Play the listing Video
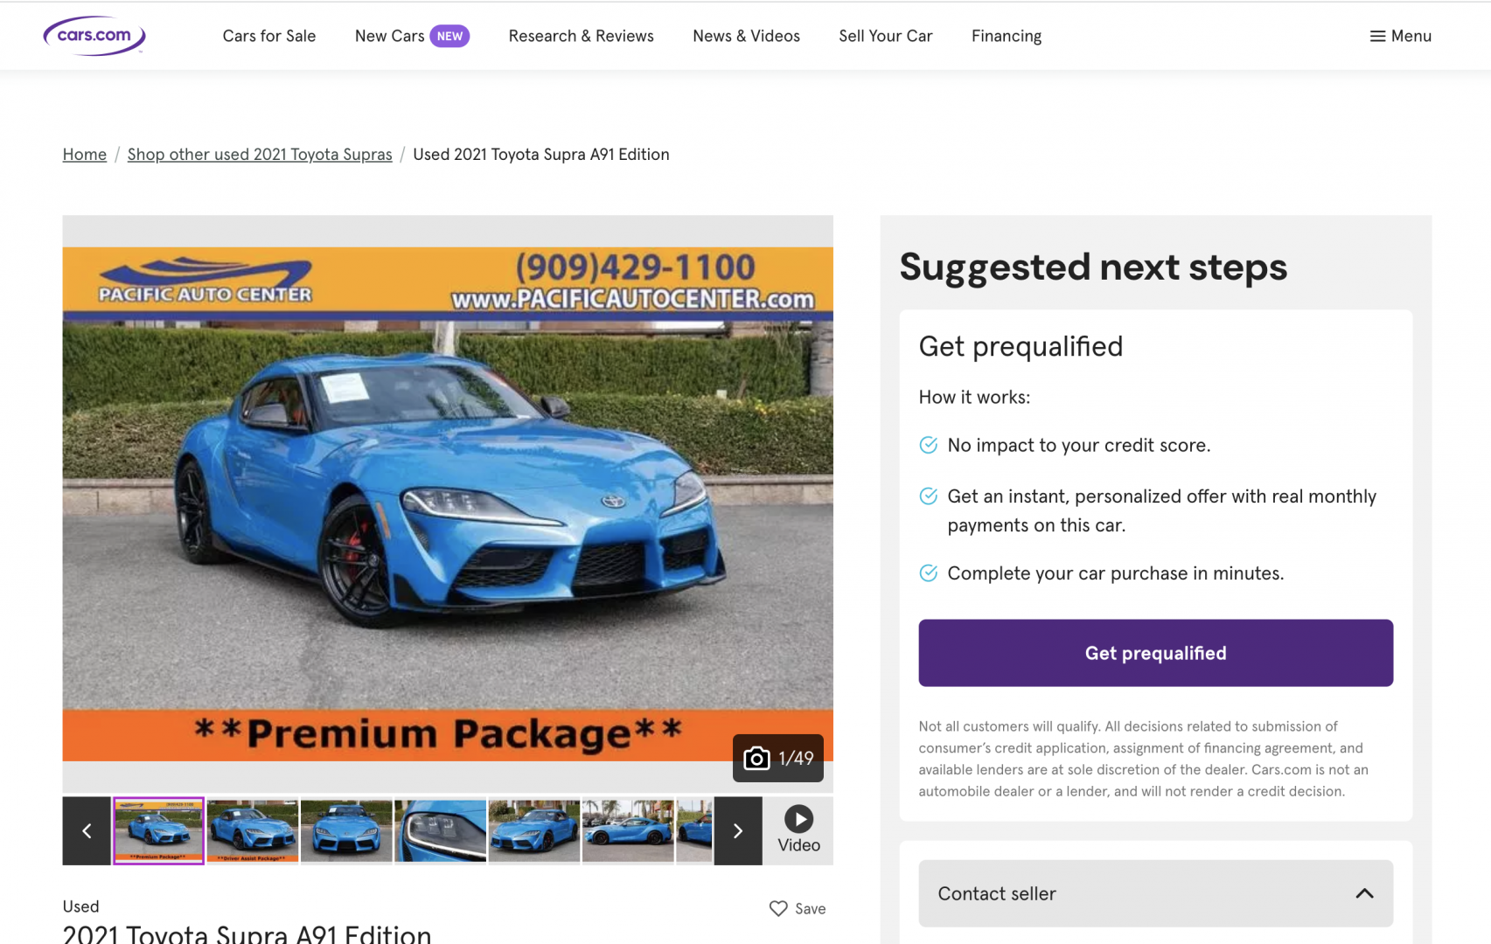This screenshot has width=1491, height=944. (x=798, y=830)
